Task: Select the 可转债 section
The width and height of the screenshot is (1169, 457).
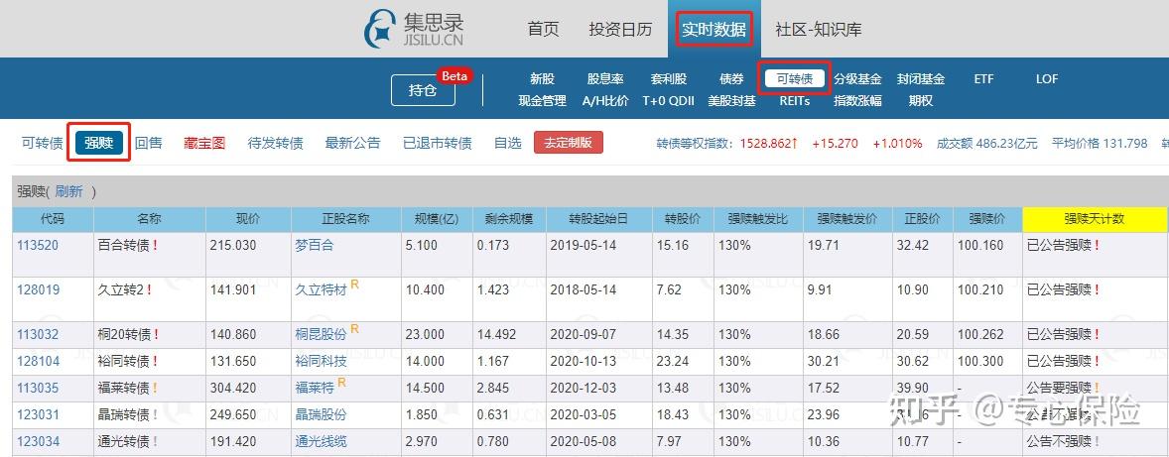Action: tap(795, 79)
